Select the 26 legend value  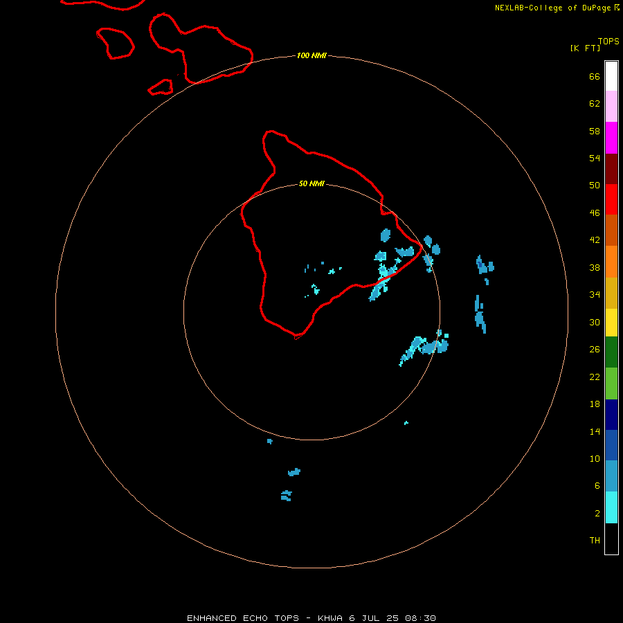coord(595,350)
